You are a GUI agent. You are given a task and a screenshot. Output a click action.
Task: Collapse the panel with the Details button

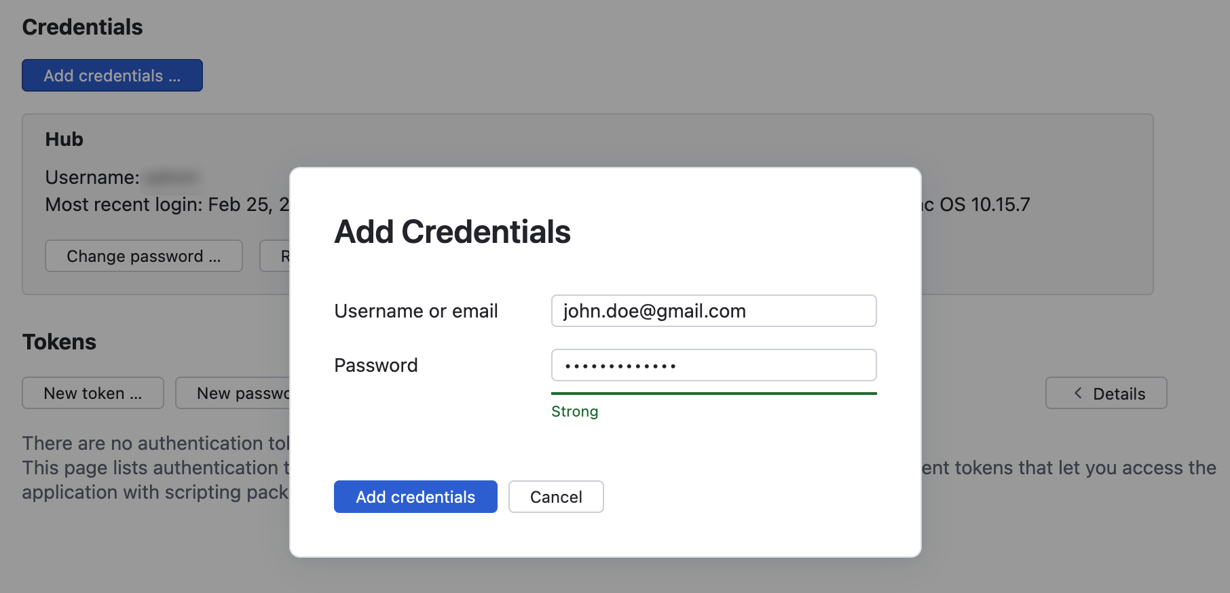[x=1106, y=393]
